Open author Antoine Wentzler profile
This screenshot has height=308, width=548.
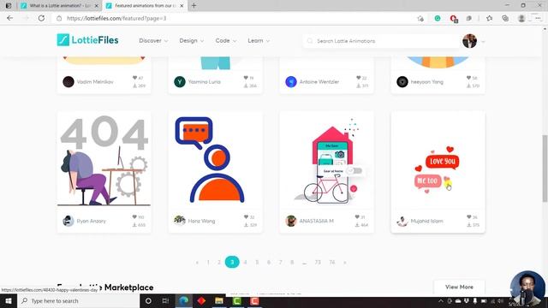[319, 82]
